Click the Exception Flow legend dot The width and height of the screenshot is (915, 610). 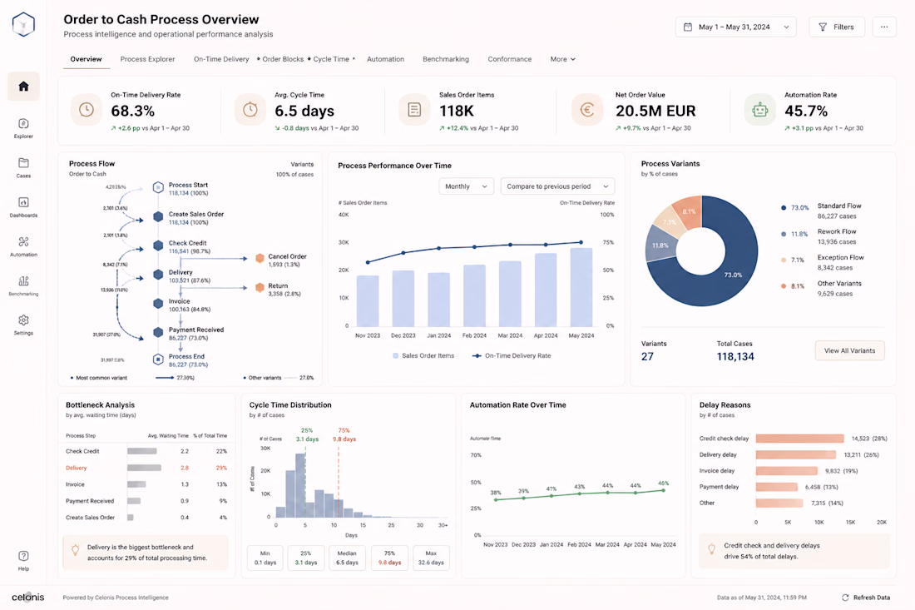(x=783, y=260)
